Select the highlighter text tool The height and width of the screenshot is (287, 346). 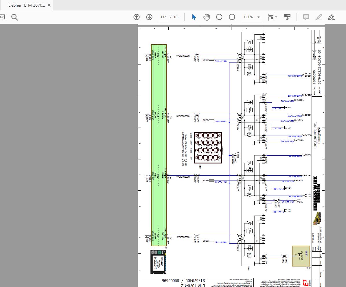click(x=319, y=17)
